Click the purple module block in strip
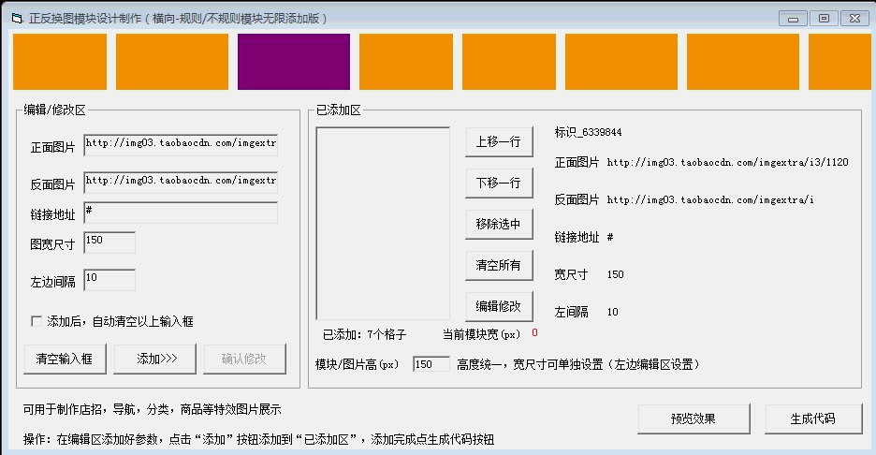Screen dimensions: 876x455 (294, 62)
